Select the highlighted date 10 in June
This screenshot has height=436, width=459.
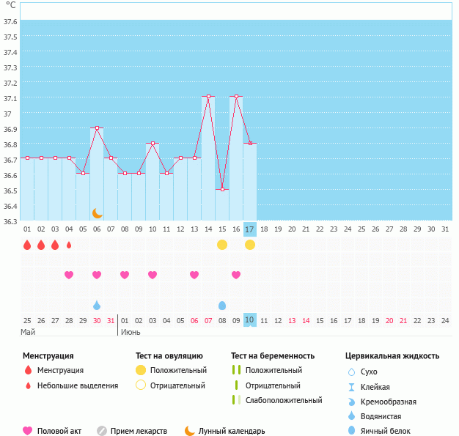coord(250,320)
